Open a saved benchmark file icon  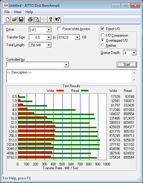pyautogui.click(x=14, y=19)
